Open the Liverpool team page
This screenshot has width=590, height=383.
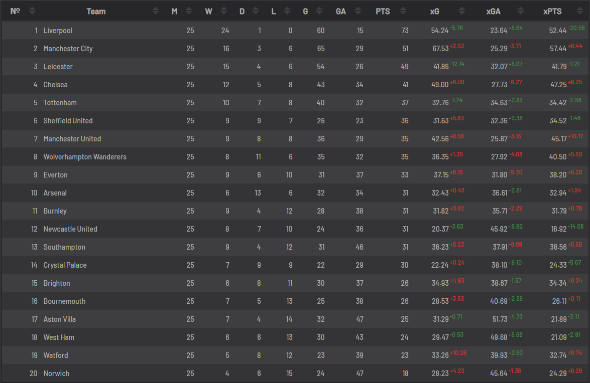58,31
